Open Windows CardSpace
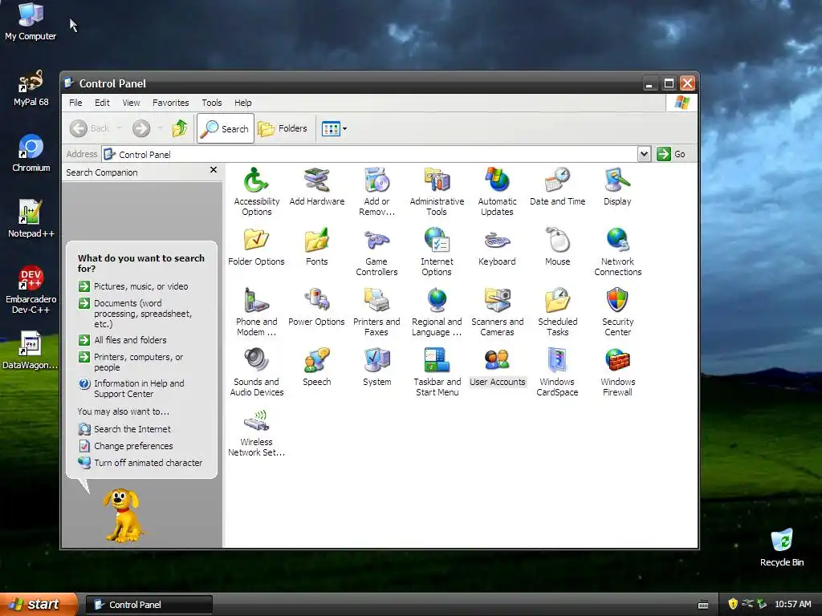Image resolution: width=822 pixels, height=616 pixels. click(x=557, y=372)
